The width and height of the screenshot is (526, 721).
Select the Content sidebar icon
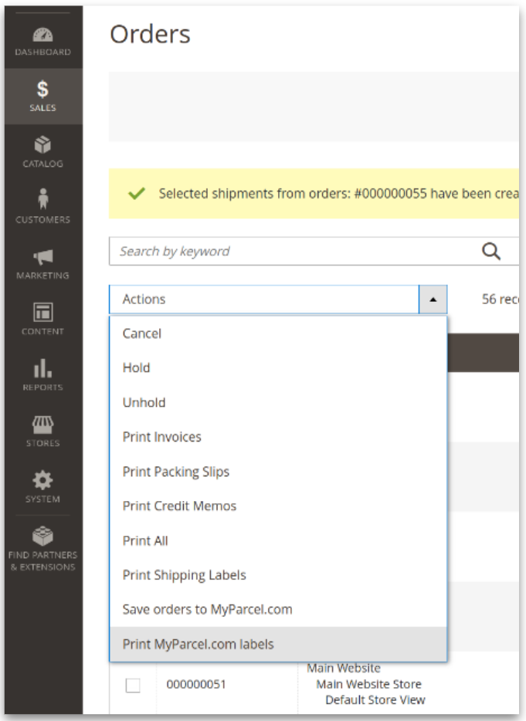coord(42,320)
